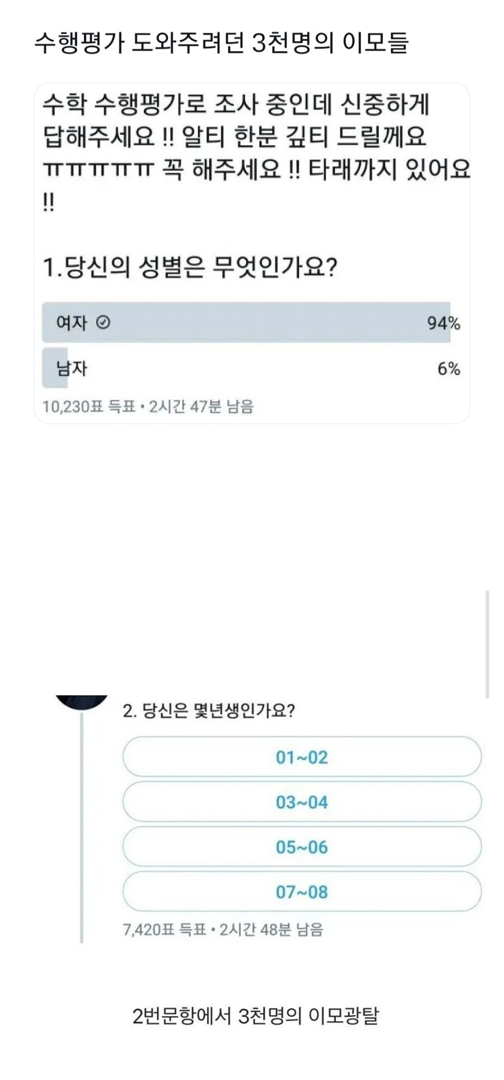
Task: Click the checkmark icon beside 여자
Action: 102,321
